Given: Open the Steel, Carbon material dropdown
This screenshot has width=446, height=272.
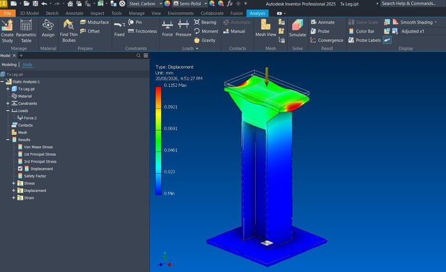Looking at the screenshot, I should click(x=145, y=3).
